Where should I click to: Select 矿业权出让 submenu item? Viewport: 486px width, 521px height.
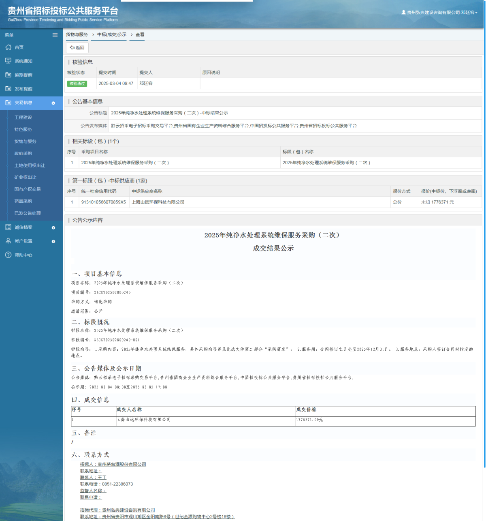click(x=26, y=177)
